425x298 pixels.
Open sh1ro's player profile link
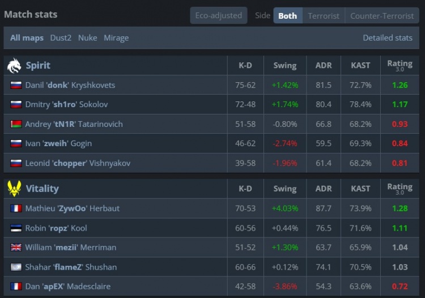[66, 104]
